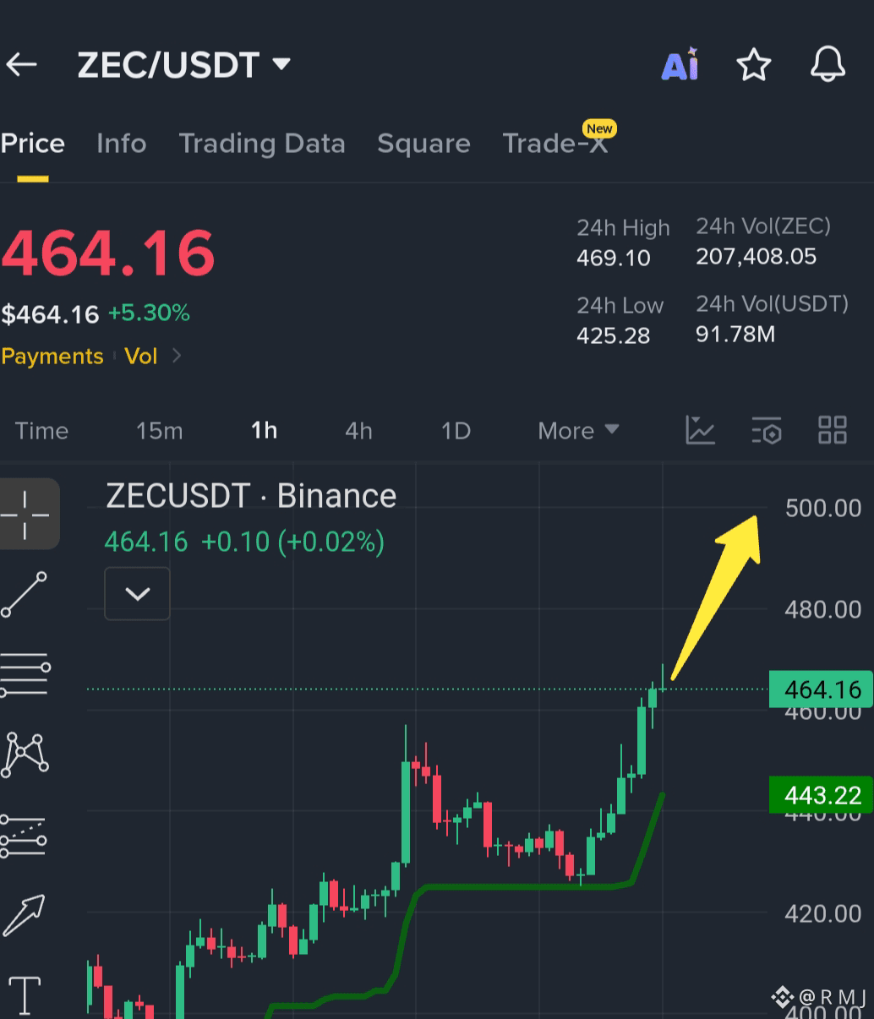Expand the chart legend chevron box

[137, 593]
